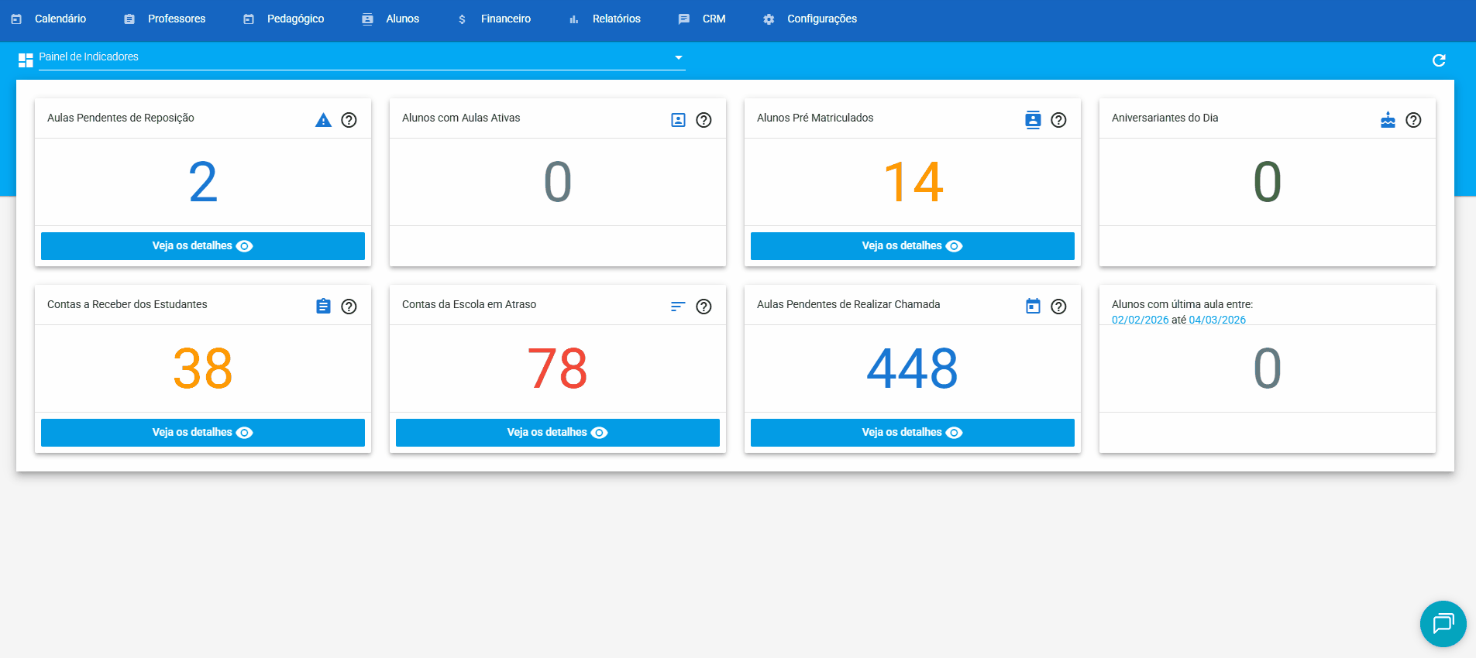Expand the Painel de Indicadores dropdown arrow
The width and height of the screenshot is (1476, 658).
pyautogui.click(x=679, y=57)
